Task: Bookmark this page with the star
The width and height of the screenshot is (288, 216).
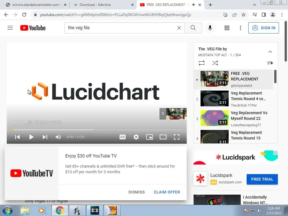Action: coord(244,15)
